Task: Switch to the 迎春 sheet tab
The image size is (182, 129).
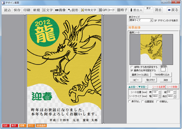Action: pyautogui.click(x=23, y=125)
